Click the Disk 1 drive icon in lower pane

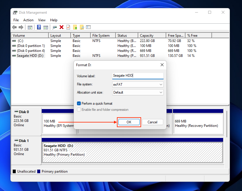coord(16,140)
